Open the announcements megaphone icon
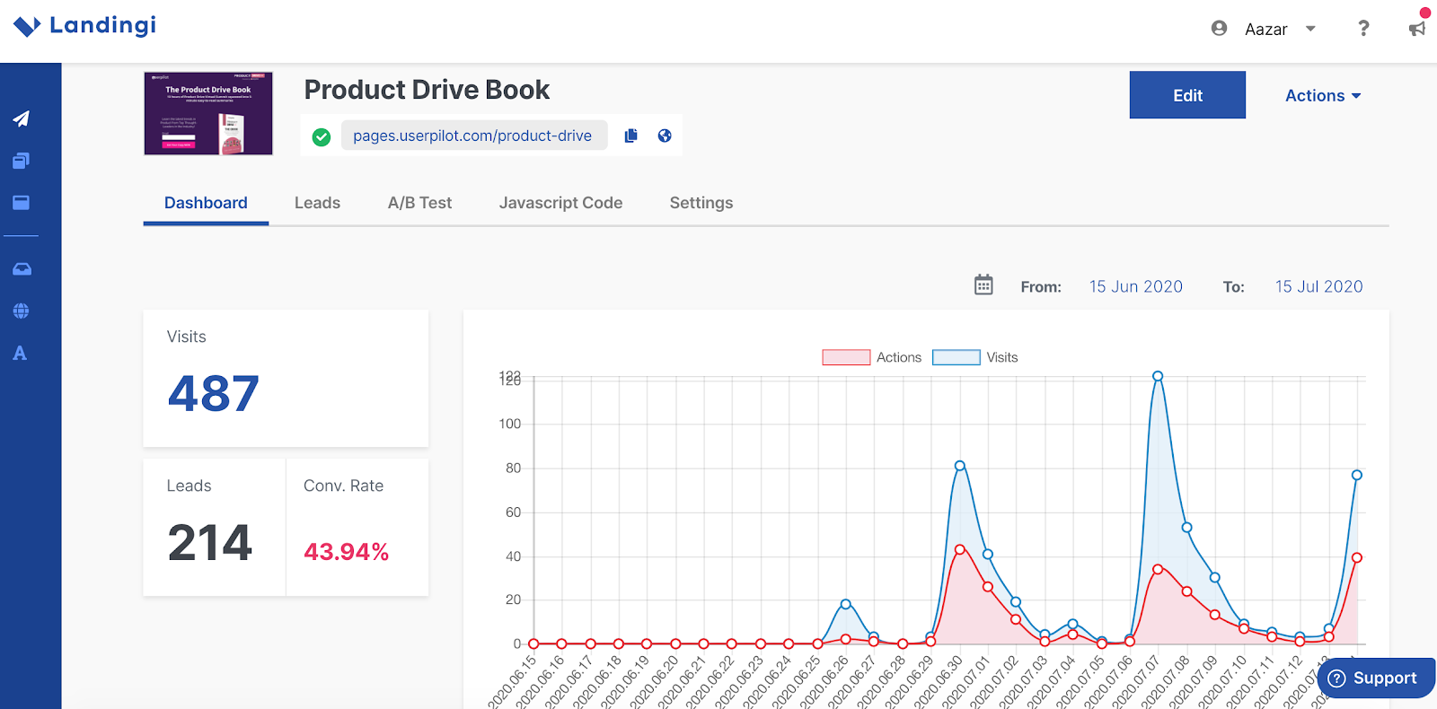 click(1417, 29)
